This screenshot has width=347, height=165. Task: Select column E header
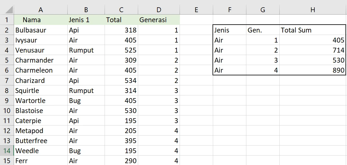[x=196, y=9]
